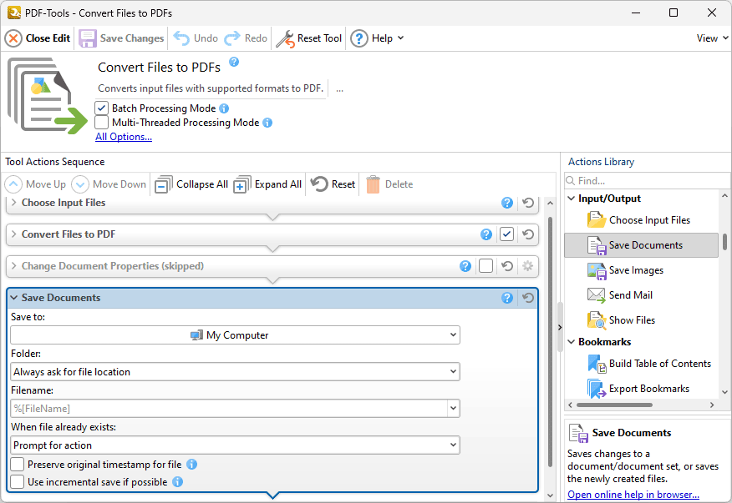Select Export Bookmarks library action
732x503 pixels.
pos(642,389)
